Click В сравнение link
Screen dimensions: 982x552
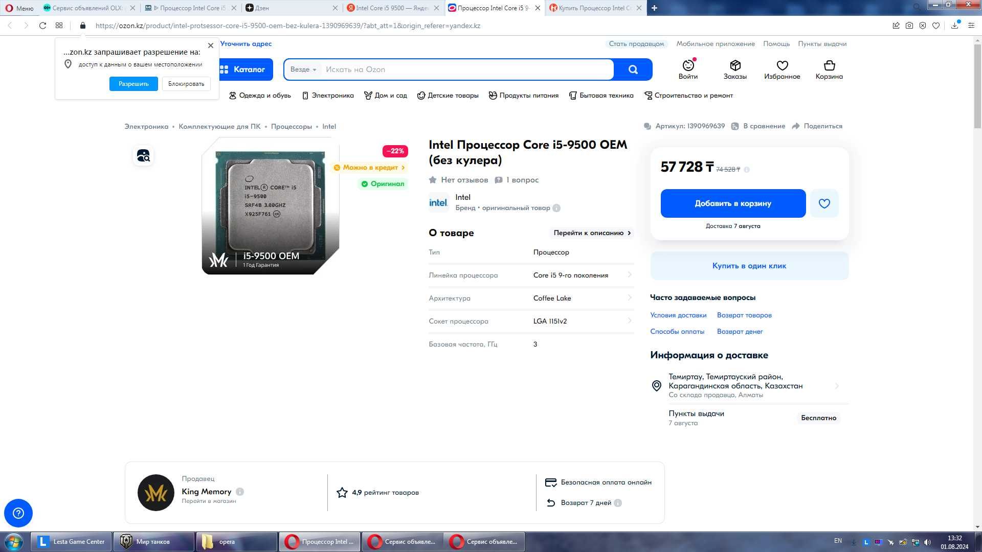(x=758, y=126)
